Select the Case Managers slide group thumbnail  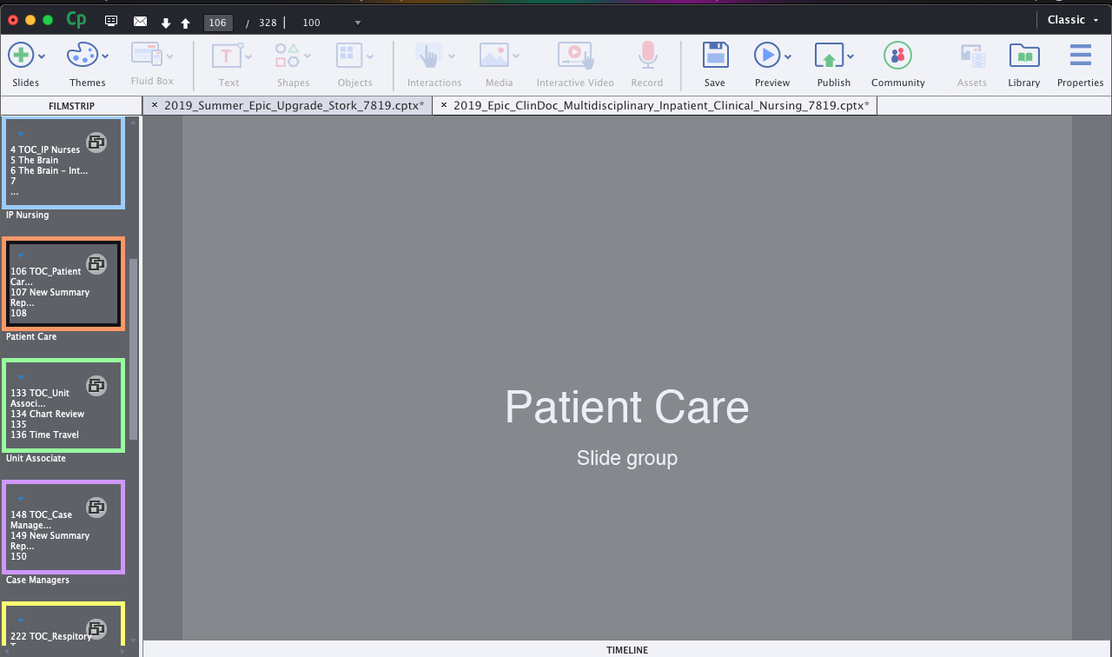(x=63, y=527)
